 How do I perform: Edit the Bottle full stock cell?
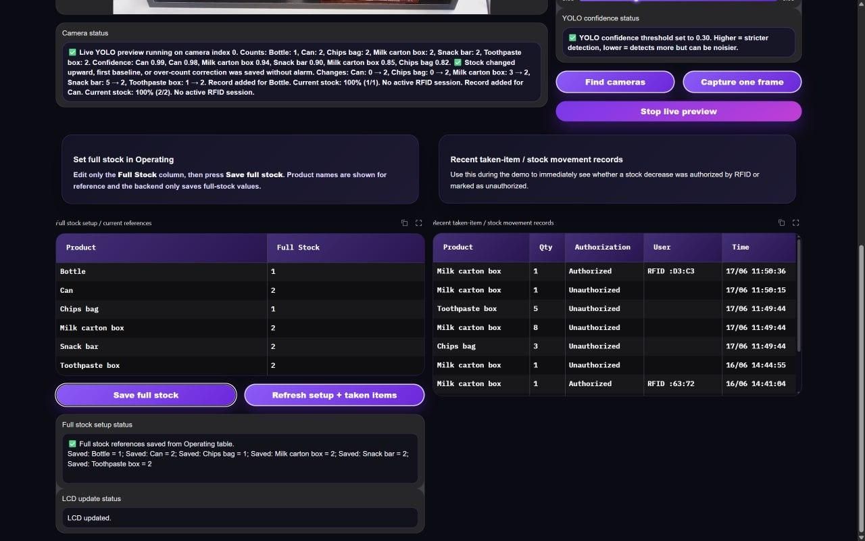[345, 271]
